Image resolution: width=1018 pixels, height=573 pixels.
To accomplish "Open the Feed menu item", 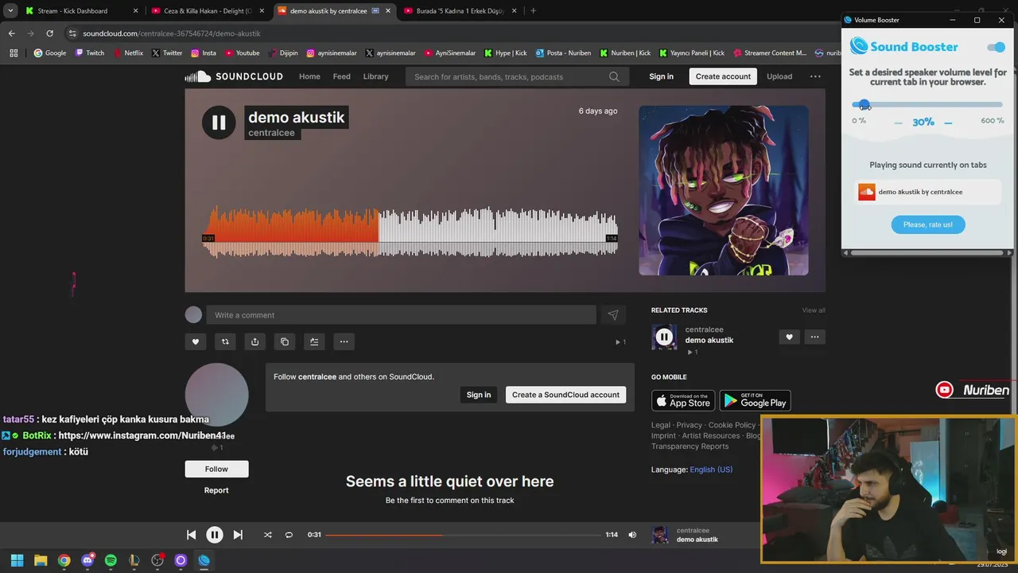I will [x=341, y=76].
